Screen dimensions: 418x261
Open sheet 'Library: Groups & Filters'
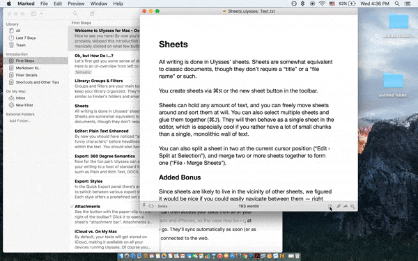[104, 88]
